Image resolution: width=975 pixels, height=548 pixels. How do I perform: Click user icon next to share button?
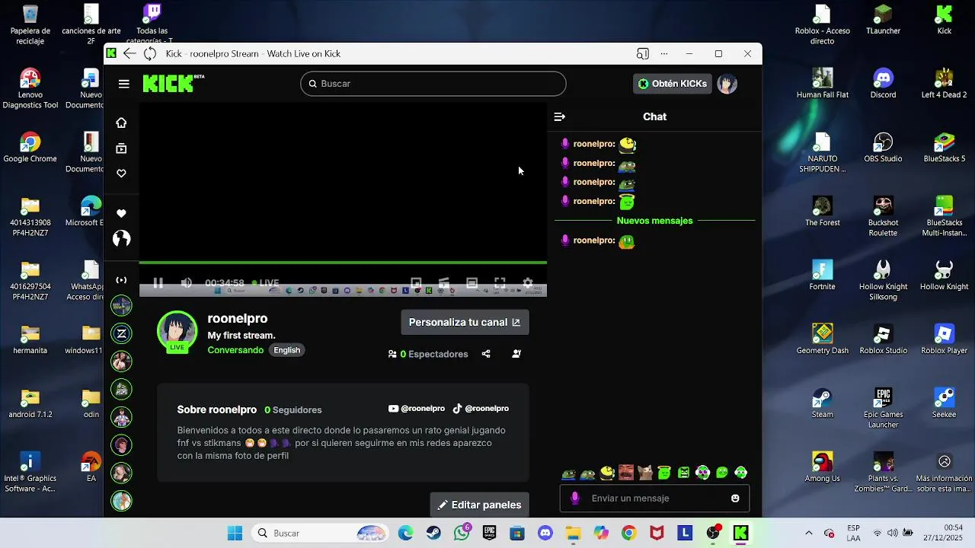pyautogui.click(x=516, y=354)
